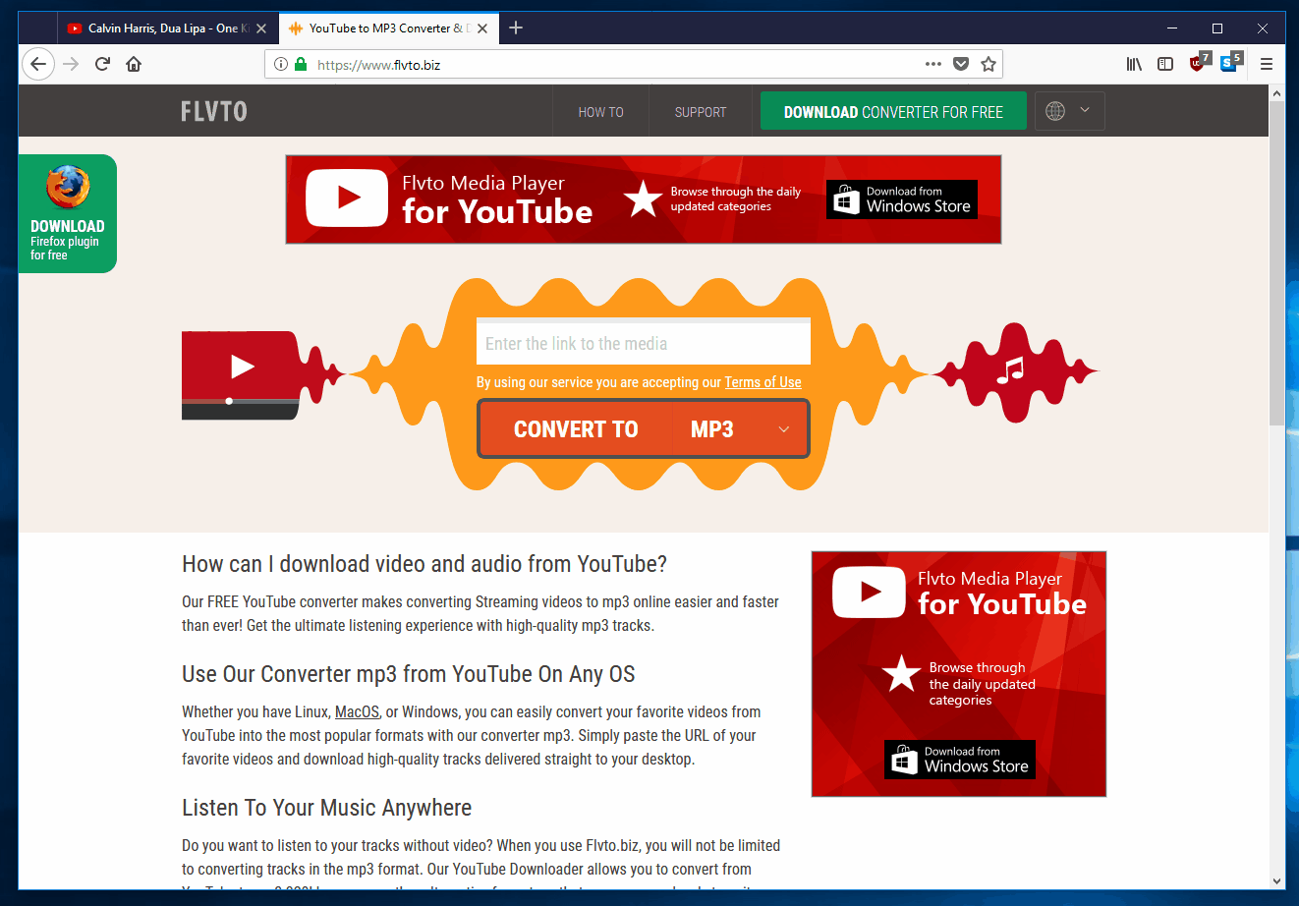Viewport: 1299px width, 906px height.
Task: Close the Calvin Harris, Dua Lipa tab
Action: [x=261, y=28]
